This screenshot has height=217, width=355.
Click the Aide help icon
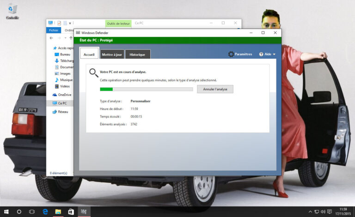click(x=261, y=54)
